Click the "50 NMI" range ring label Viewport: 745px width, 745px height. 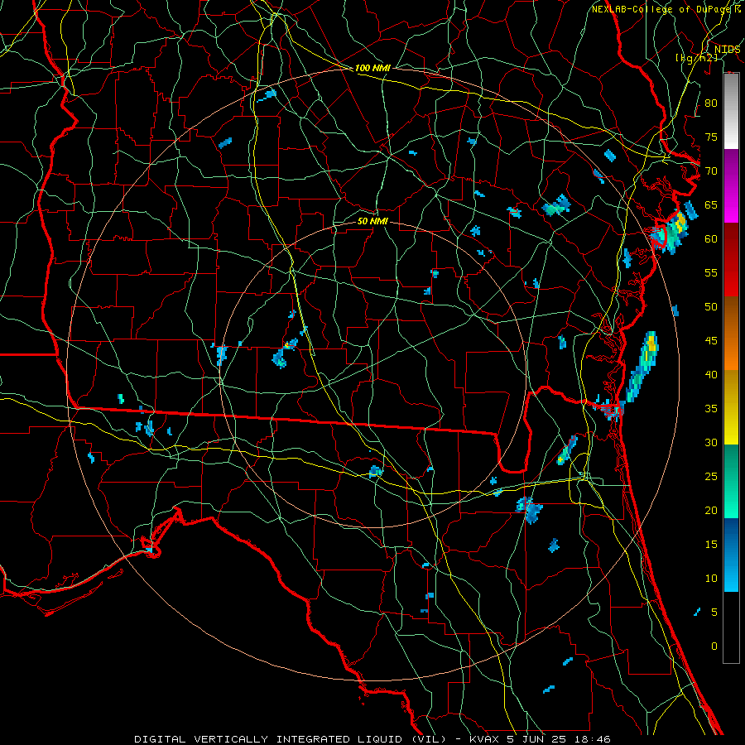(x=372, y=221)
